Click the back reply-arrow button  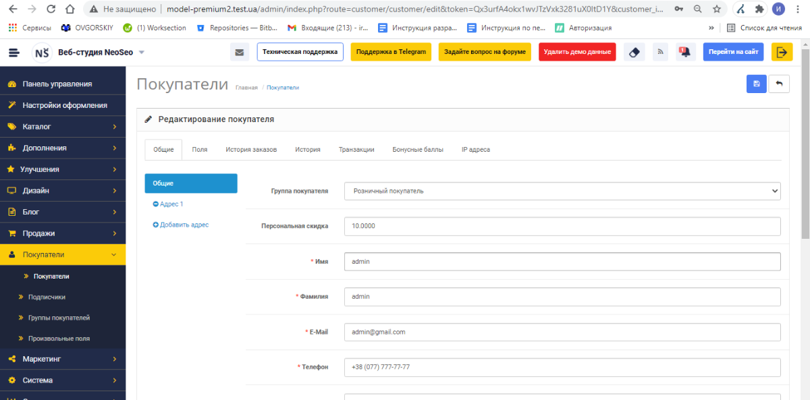tap(779, 84)
